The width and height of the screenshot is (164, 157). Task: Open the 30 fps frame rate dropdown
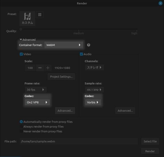pos(36,90)
